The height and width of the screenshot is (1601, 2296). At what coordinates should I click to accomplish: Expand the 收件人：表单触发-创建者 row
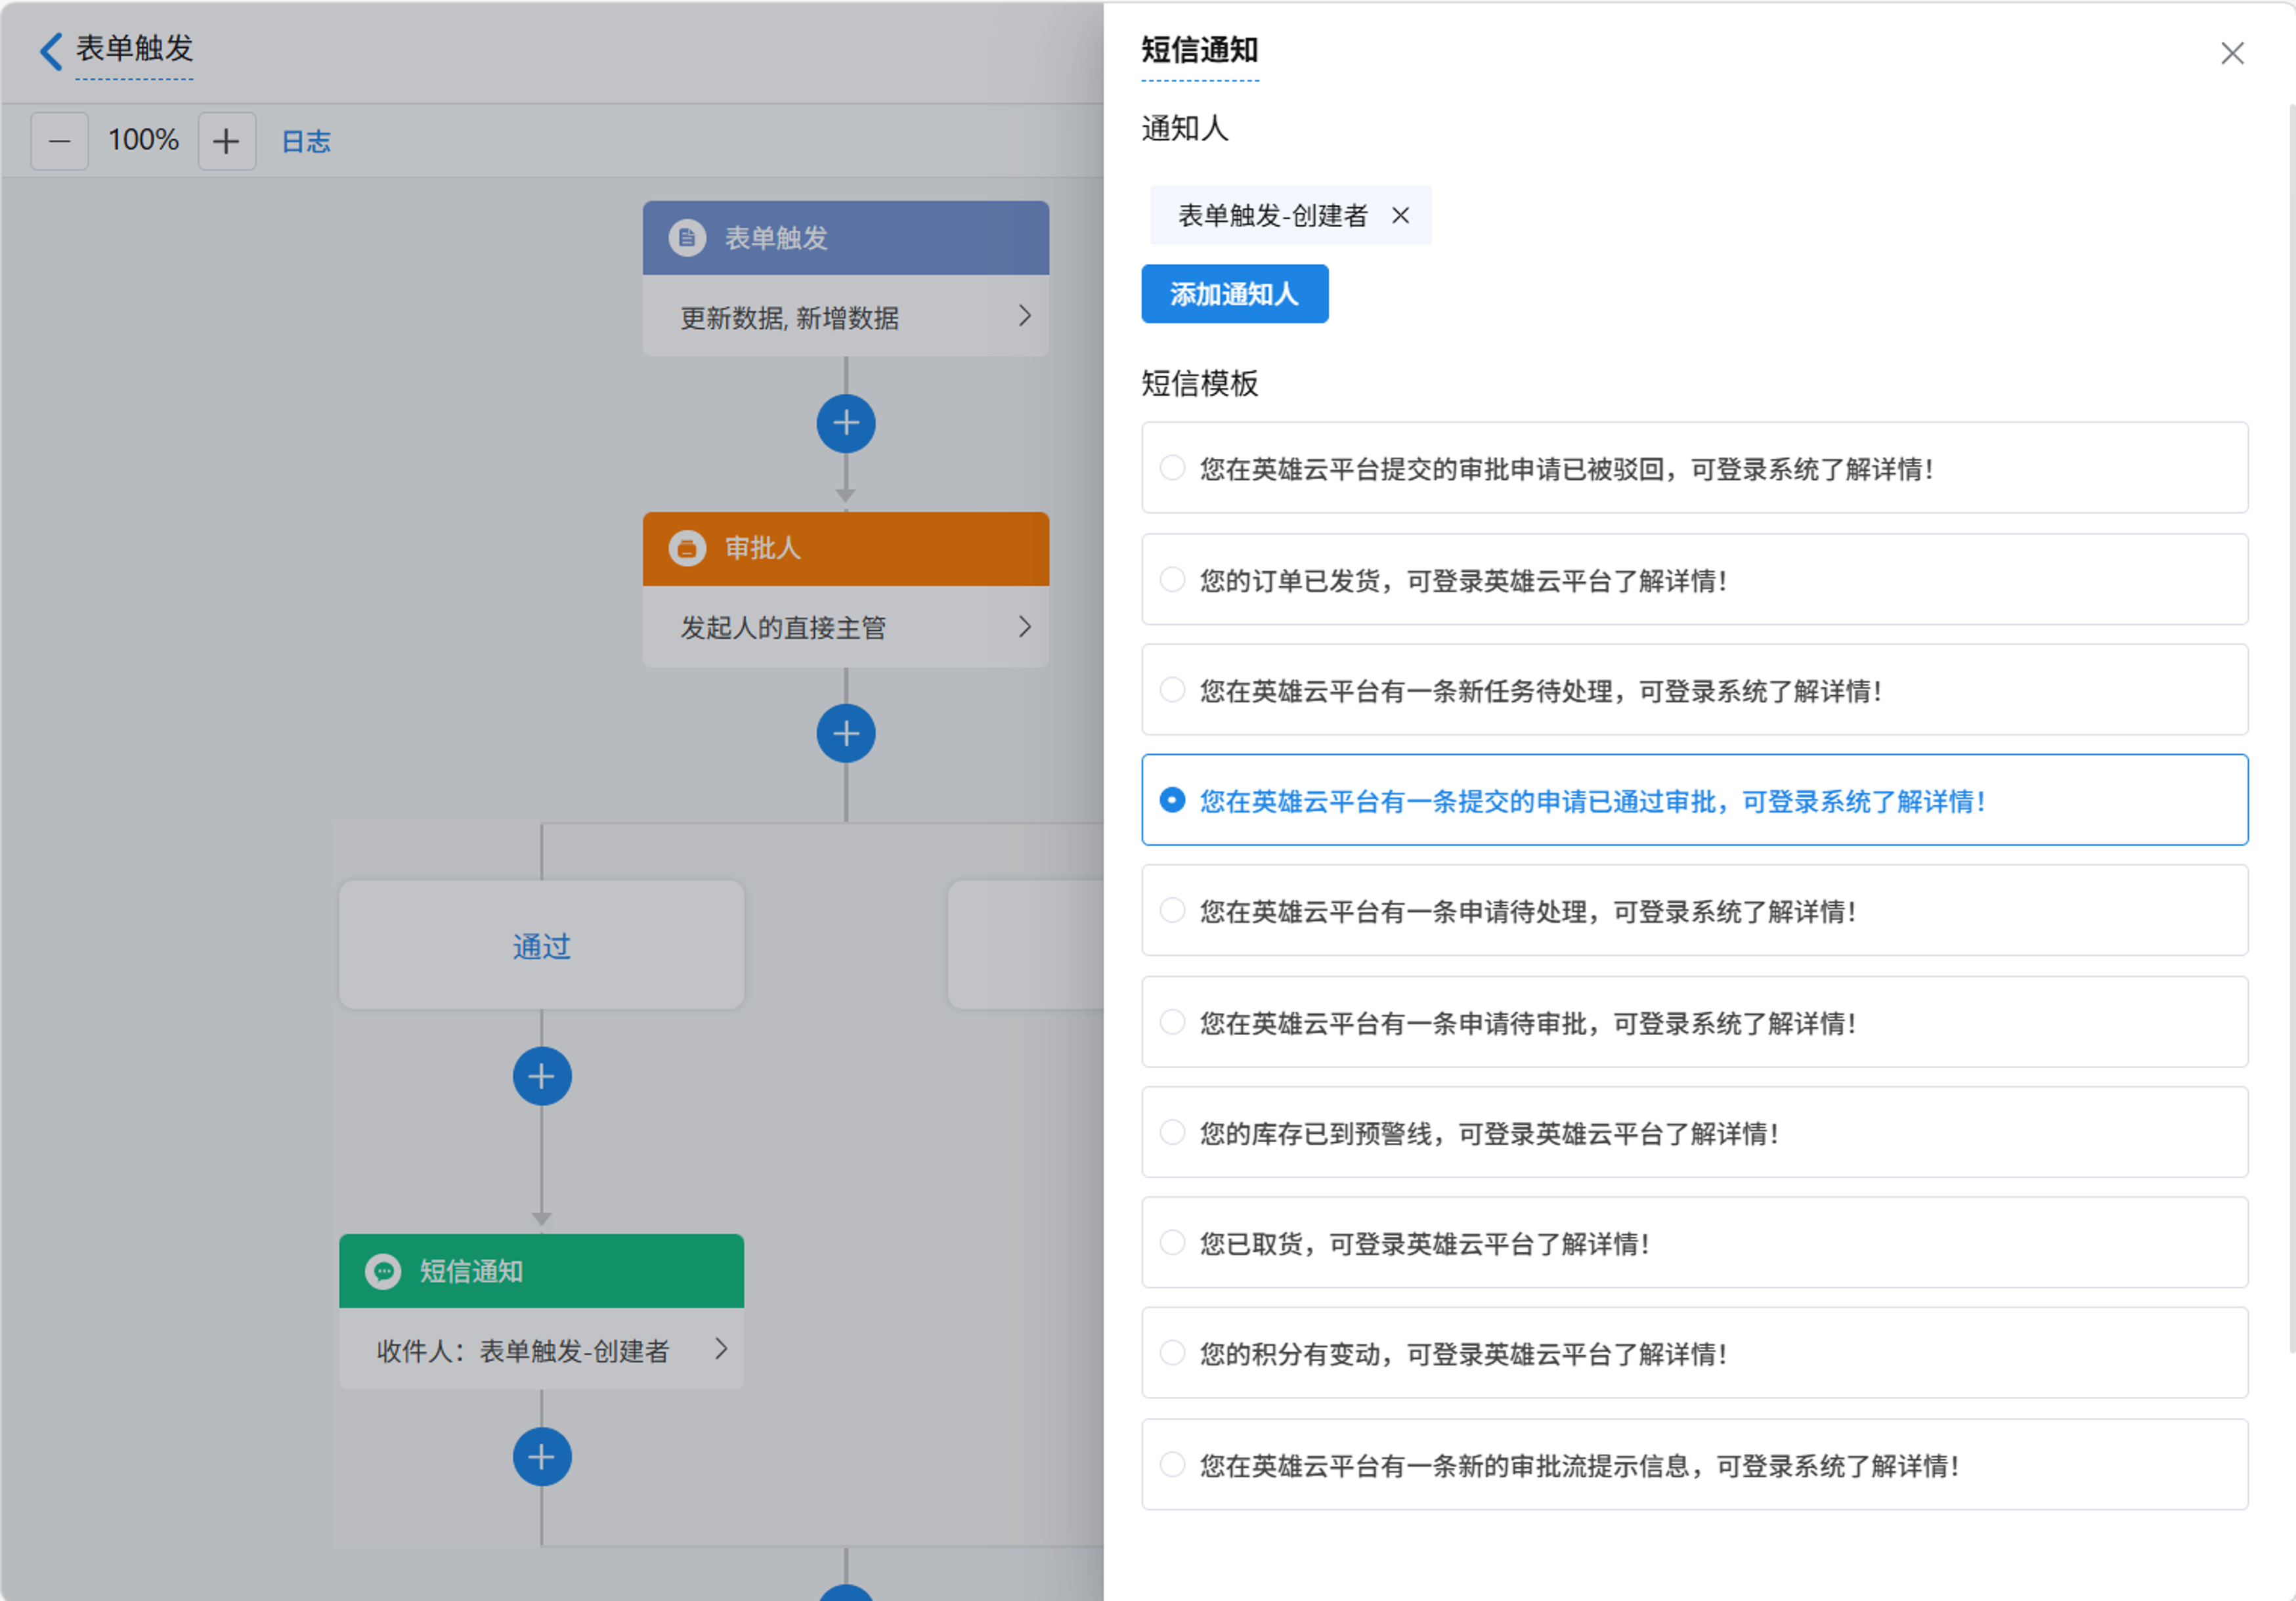[x=720, y=1349]
